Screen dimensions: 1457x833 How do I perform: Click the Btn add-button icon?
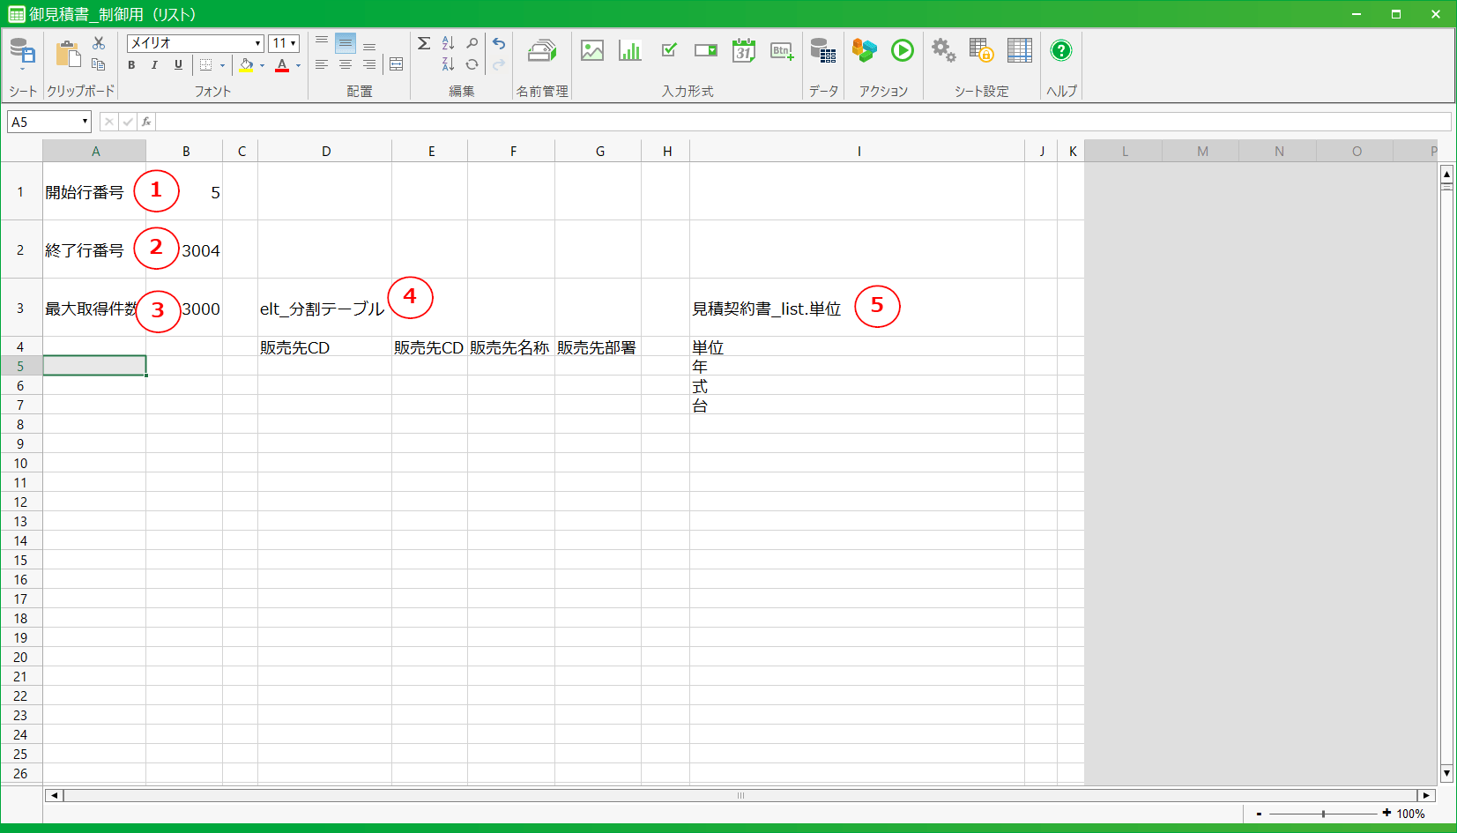point(782,51)
